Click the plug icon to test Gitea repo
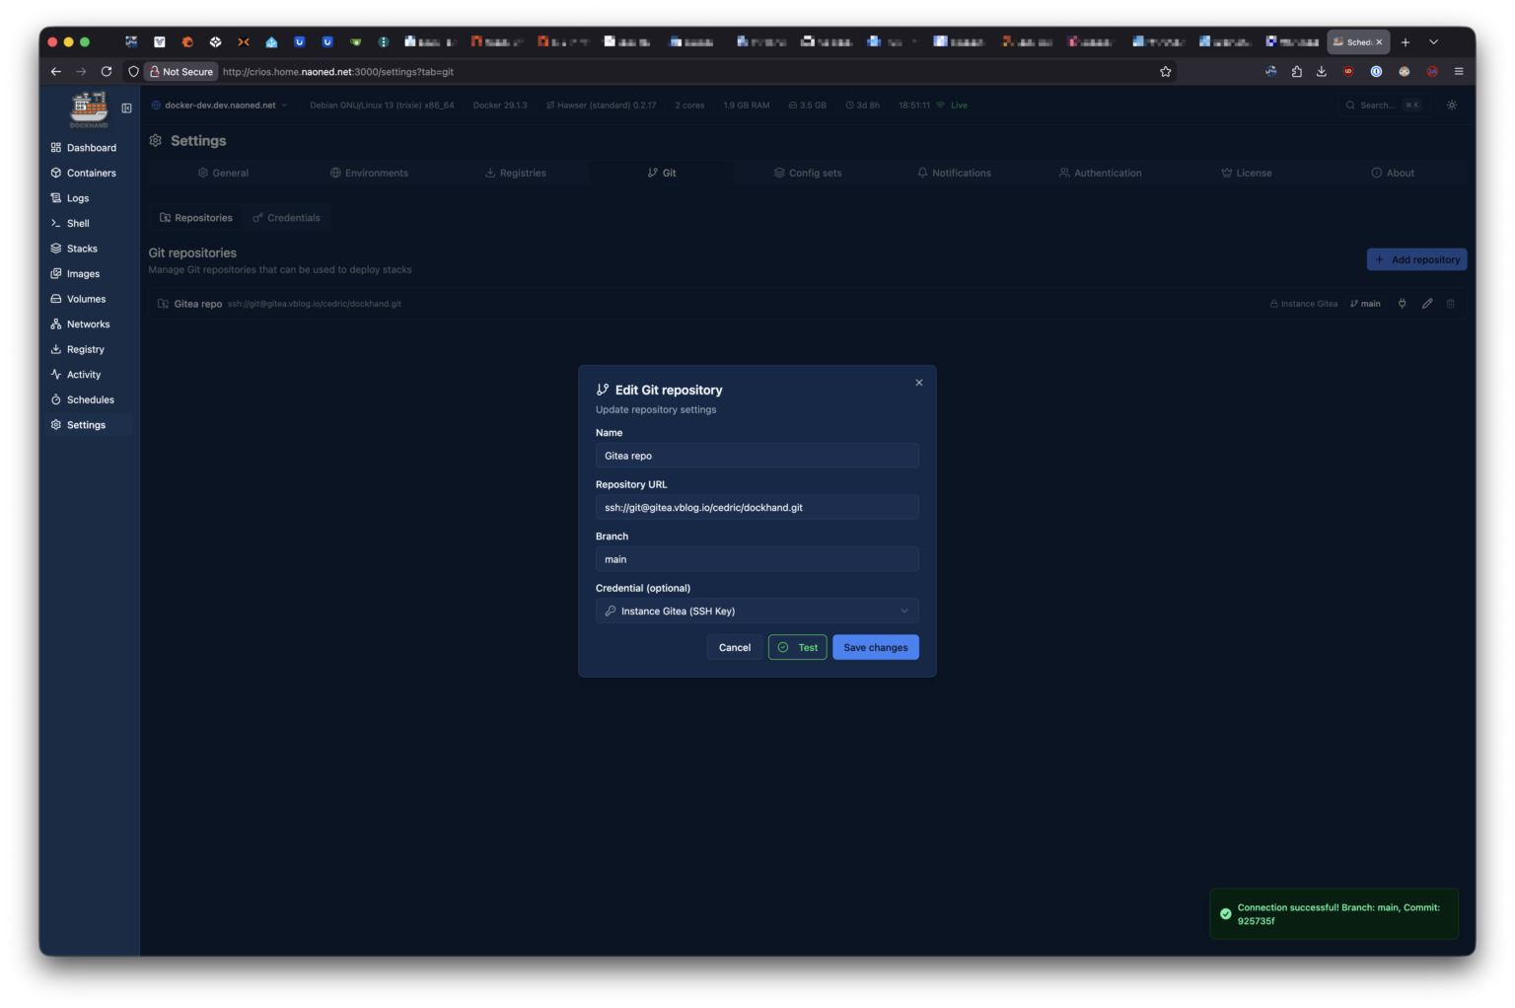Screen dimensions: 1515x1008 pos(1402,304)
